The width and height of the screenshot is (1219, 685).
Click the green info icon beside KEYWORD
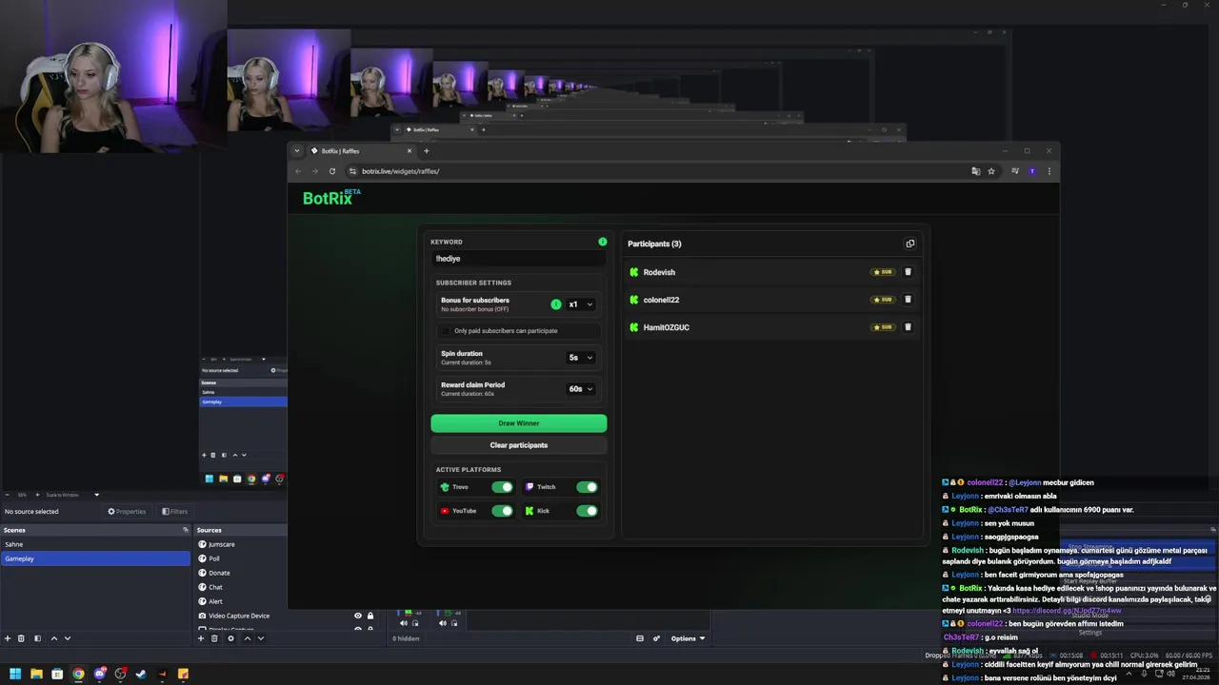click(x=602, y=242)
